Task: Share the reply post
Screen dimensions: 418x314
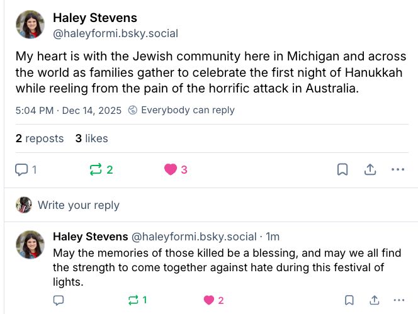Action: 374,300
